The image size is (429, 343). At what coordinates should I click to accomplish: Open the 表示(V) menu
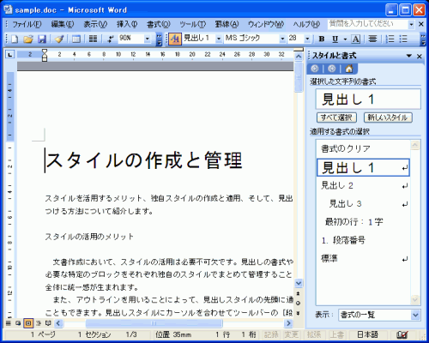[x=95, y=25]
